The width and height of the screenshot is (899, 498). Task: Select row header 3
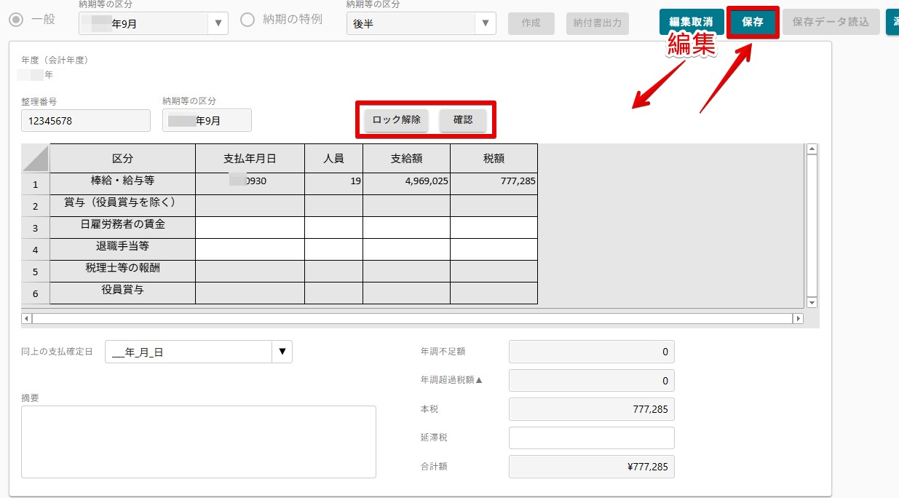(x=36, y=227)
